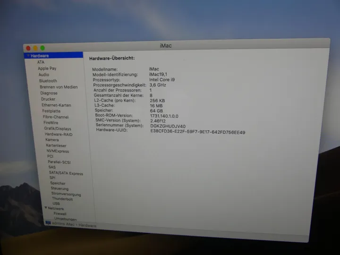The image size is (340, 255).
Task: Open the Audio section
Action: (44, 75)
